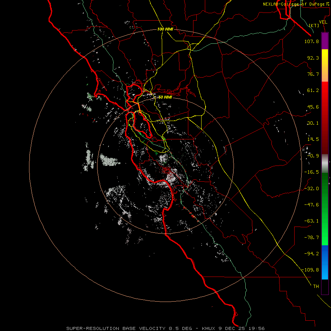331x331 pixels.
Task: Select the -16.5 velocity legend value
Action: (x=312, y=172)
